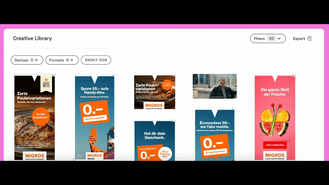329x185 pixels.
Task: Click AdChoices icon on small Pouletvariationen banner
Action: coord(174,75)
